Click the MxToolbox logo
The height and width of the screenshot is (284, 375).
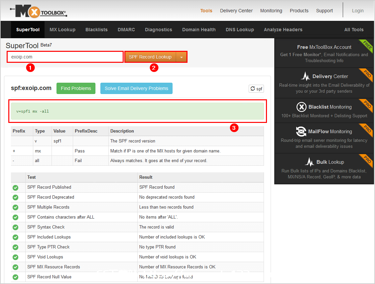(x=39, y=11)
